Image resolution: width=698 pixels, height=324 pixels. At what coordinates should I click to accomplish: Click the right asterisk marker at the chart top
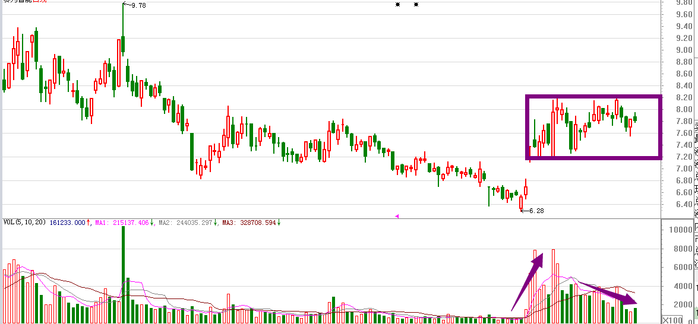coord(416,4)
